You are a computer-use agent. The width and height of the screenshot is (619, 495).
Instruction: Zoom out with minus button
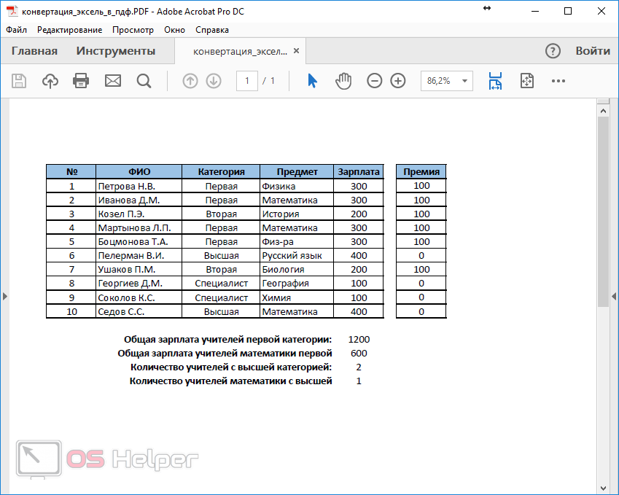[374, 81]
